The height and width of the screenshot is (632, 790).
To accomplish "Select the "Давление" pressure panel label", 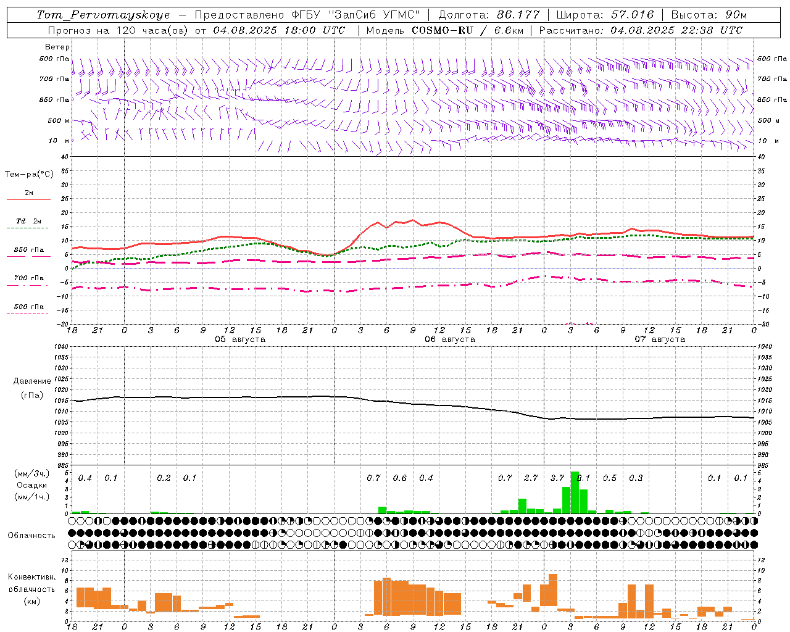I will [32, 381].
